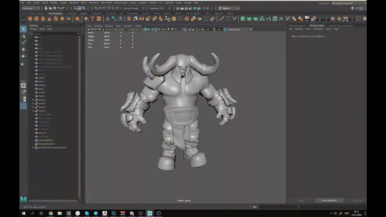This screenshot has height=217, width=386.
Task: Open the Shading menu in viewport panel
Action: point(98,26)
